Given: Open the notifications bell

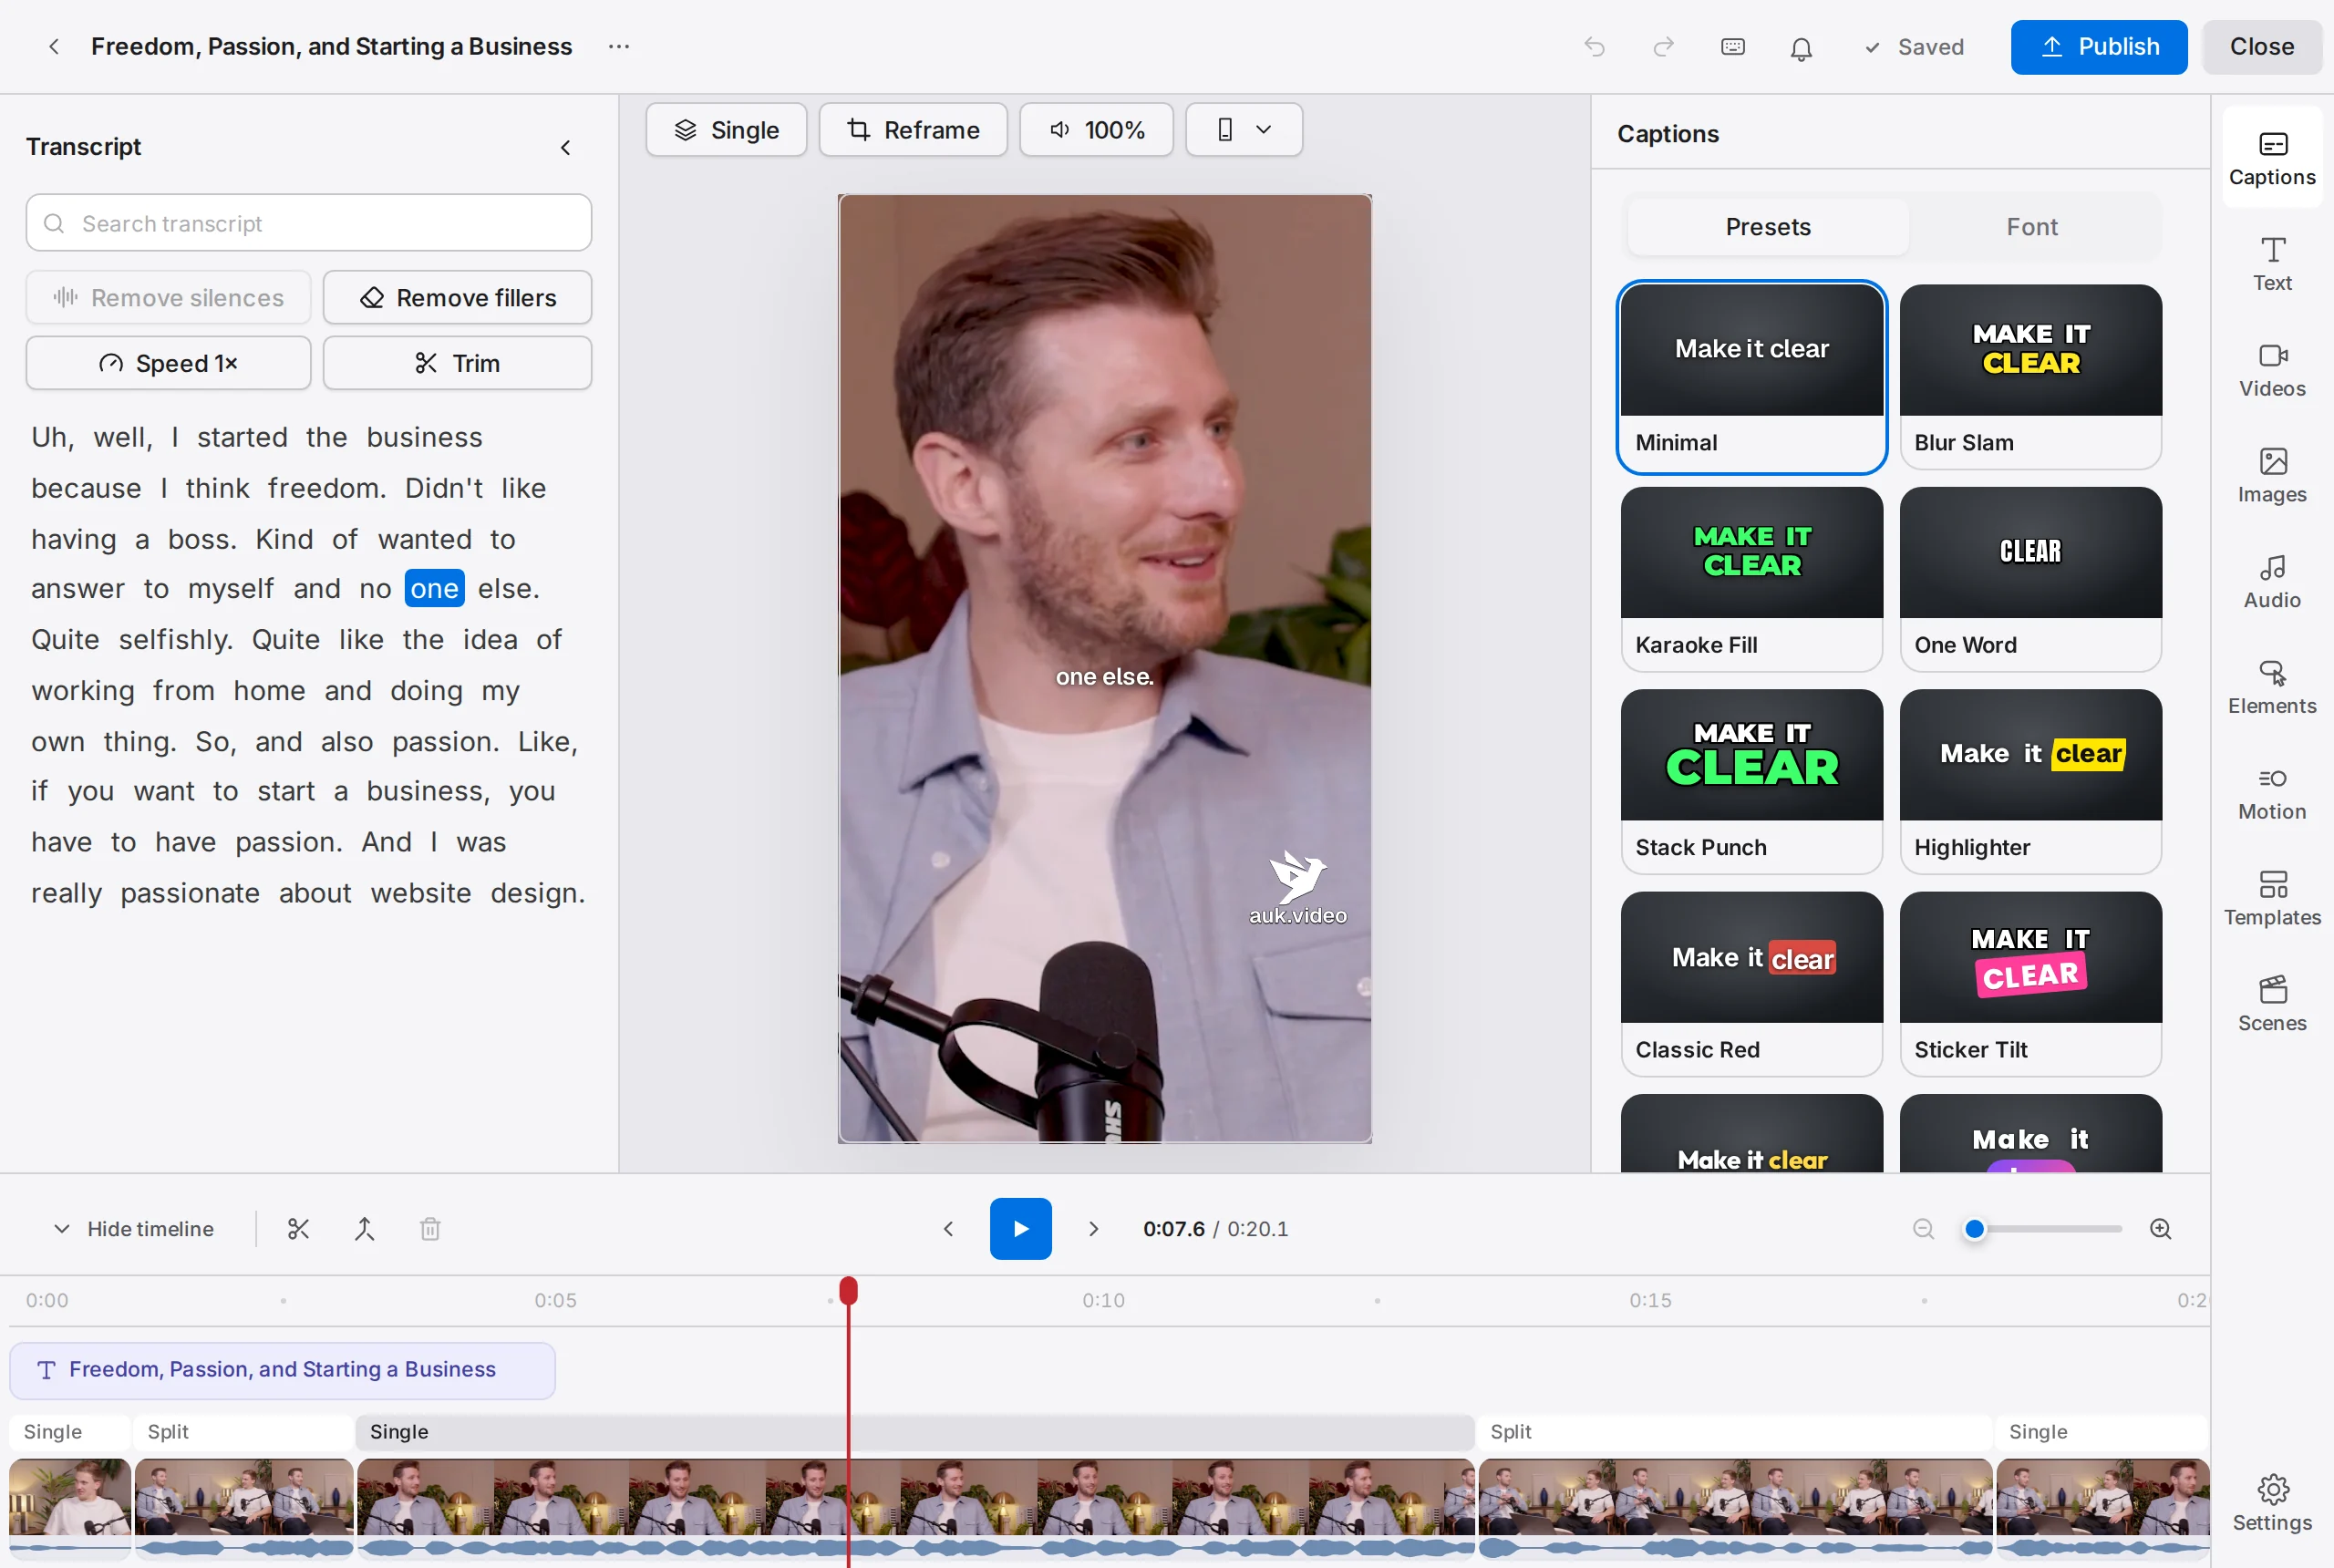Looking at the screenshot, I should [x=1801, y=48].
